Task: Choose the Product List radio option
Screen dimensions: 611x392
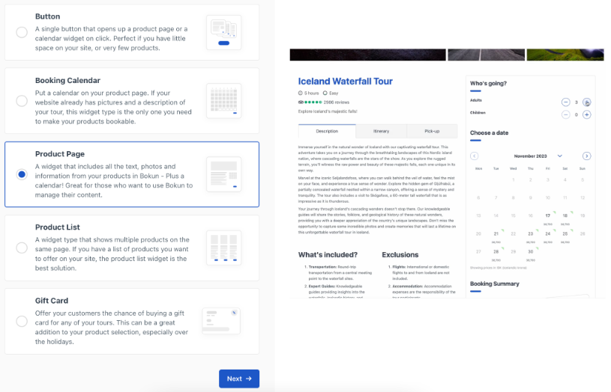Action: 22,248
